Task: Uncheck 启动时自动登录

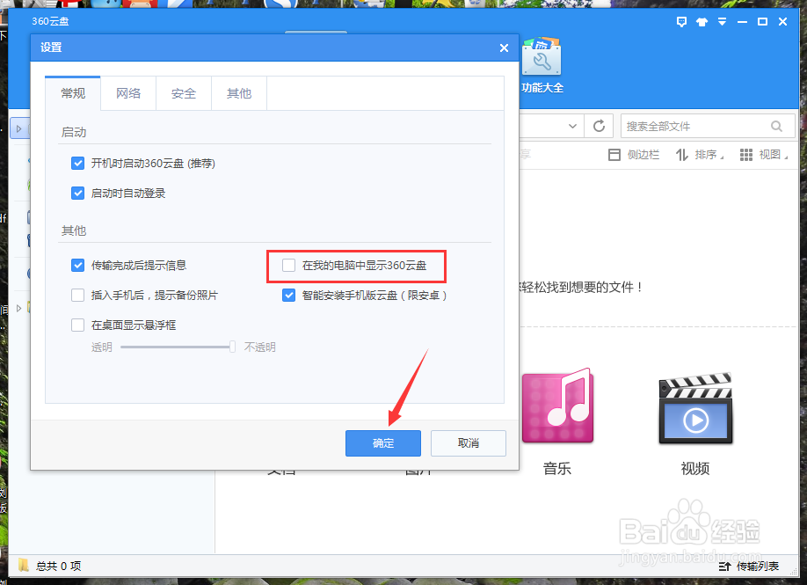Action: point(77,194)
